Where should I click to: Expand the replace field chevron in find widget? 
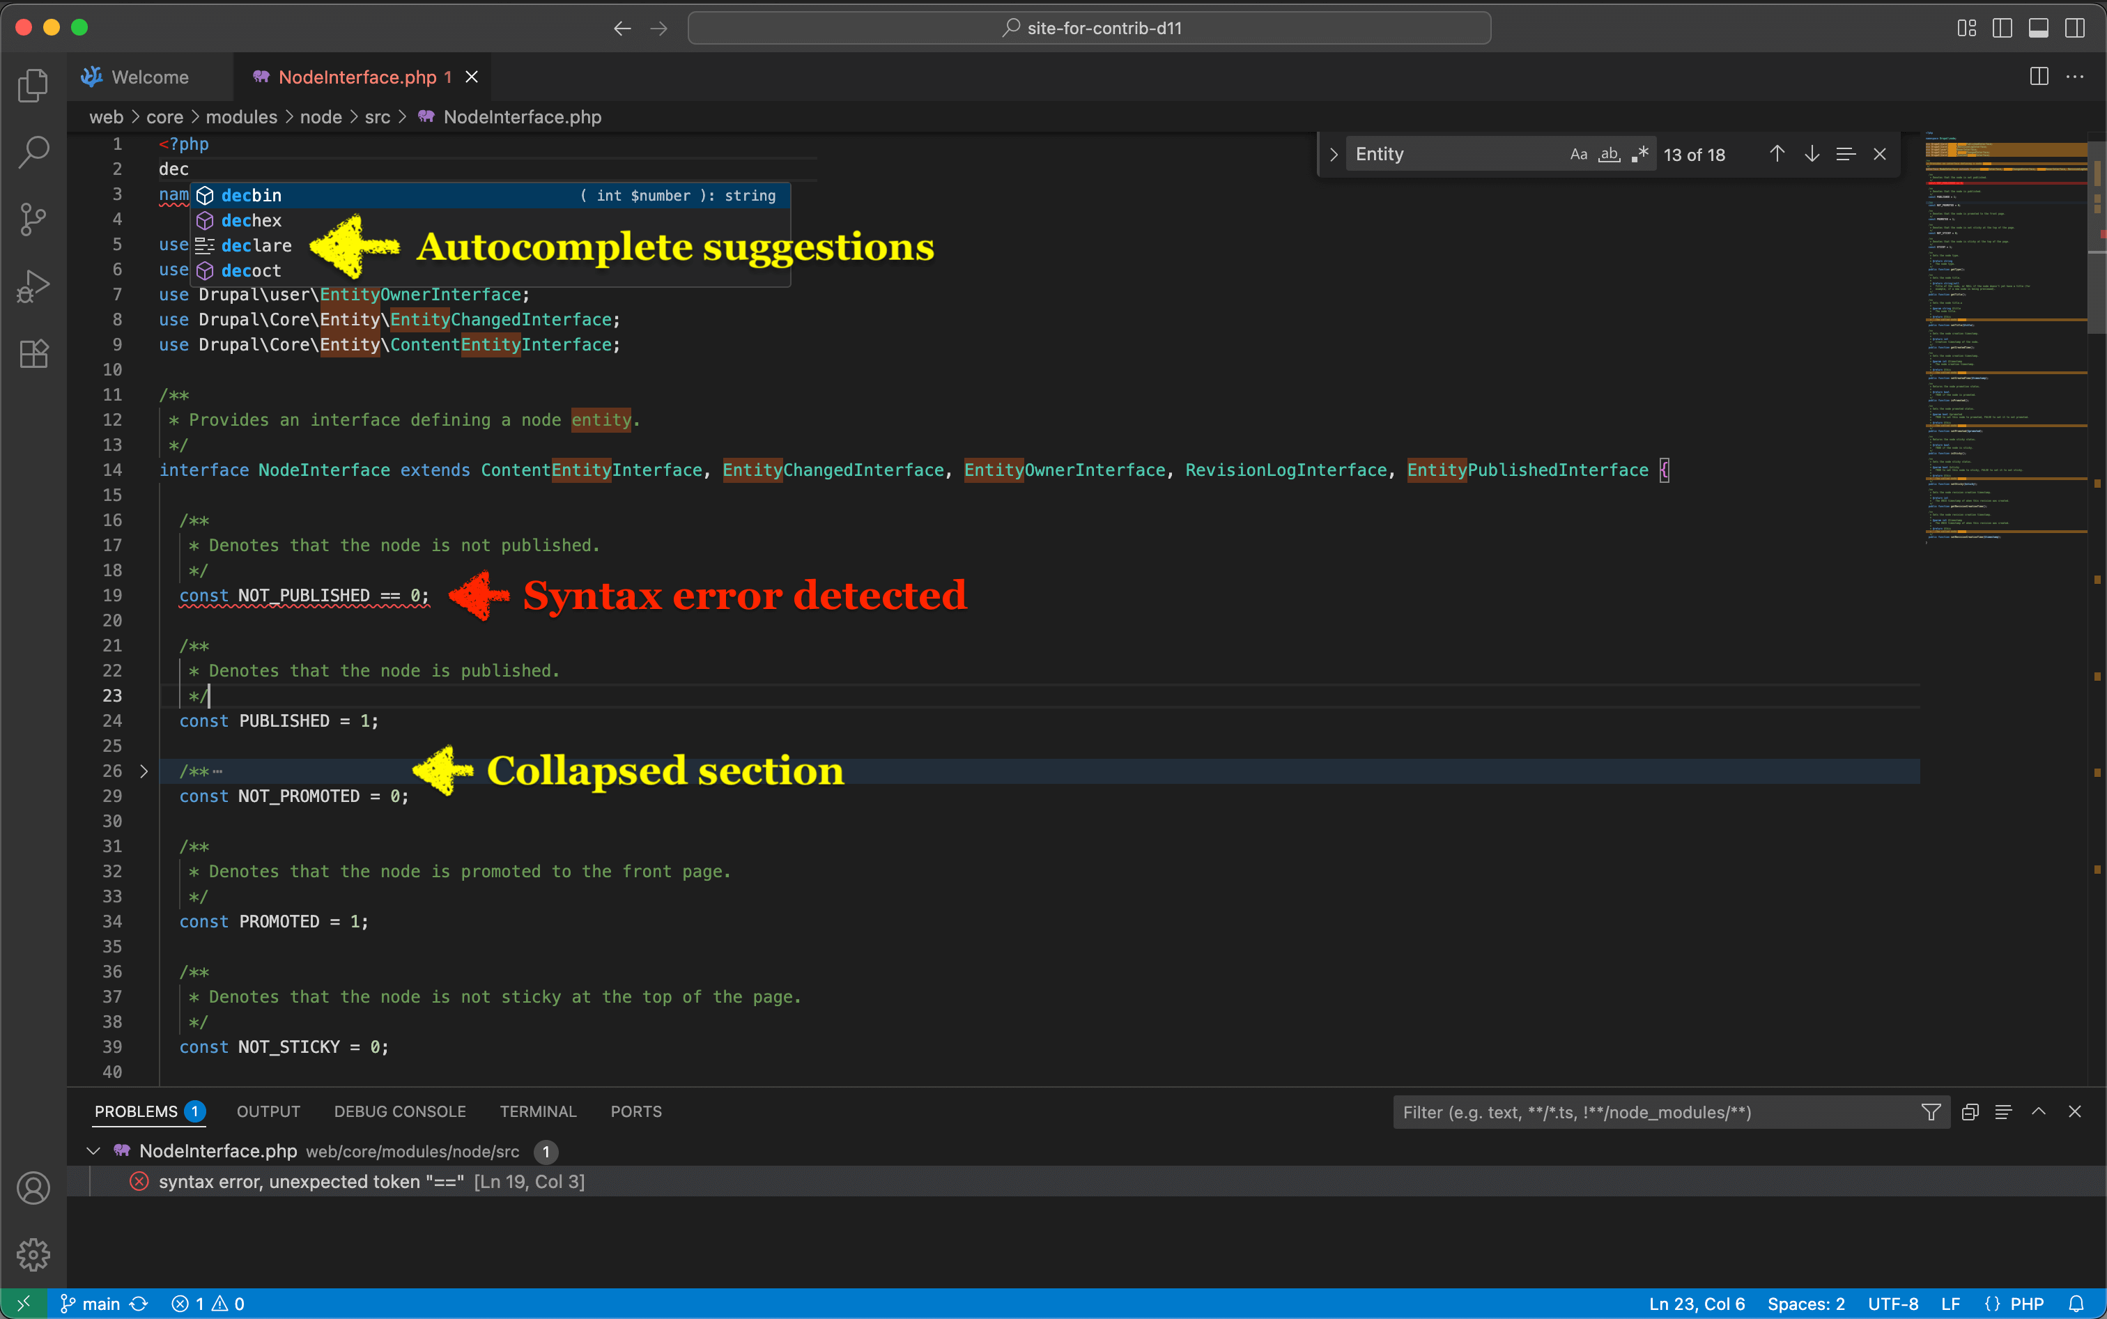click(1334, 155)
